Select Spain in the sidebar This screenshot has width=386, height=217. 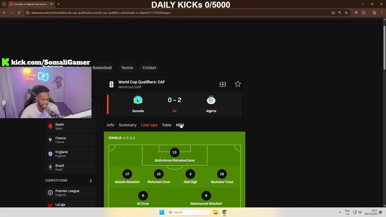point(70,126)
